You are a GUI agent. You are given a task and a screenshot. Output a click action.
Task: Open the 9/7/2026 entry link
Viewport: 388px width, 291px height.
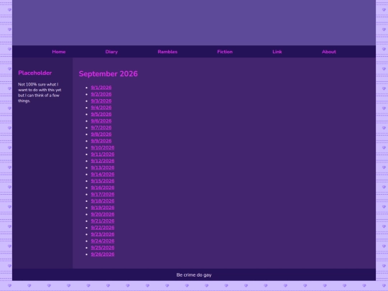pos(101,128)
